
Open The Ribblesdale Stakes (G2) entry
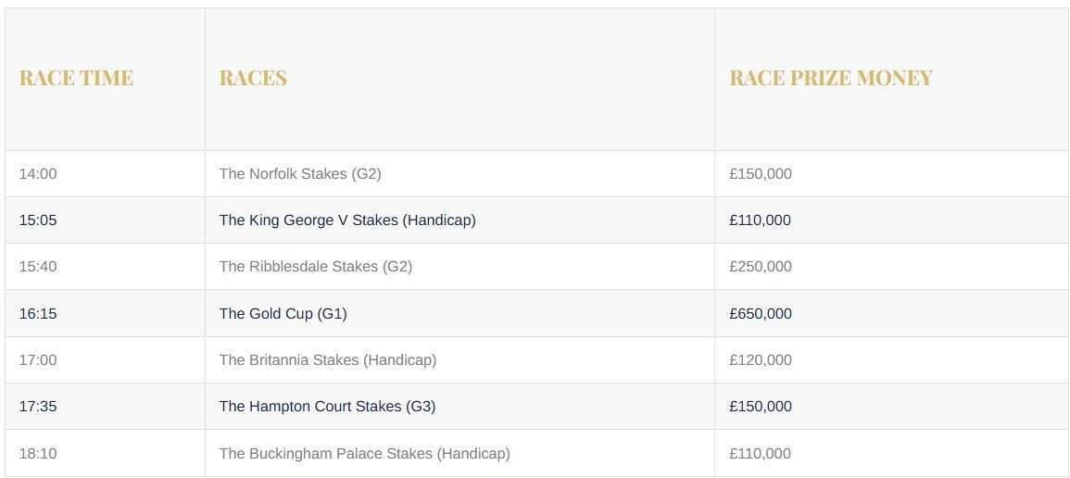point(316,267)
